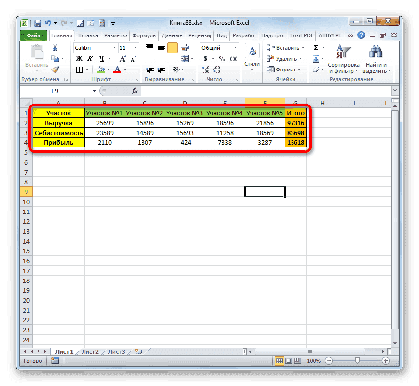The width and height of the screenshot is (419, 386).
Task: Open the fill color dropdown arrow
Action: coord(109,70)
